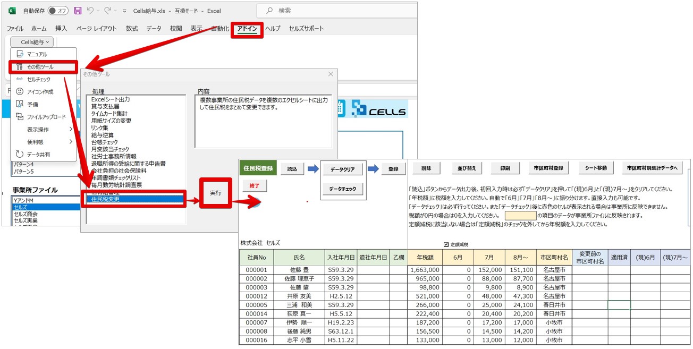Select Excelシート出力 in 処理 list
The image size is (693, 349).
tap(111, 99)
